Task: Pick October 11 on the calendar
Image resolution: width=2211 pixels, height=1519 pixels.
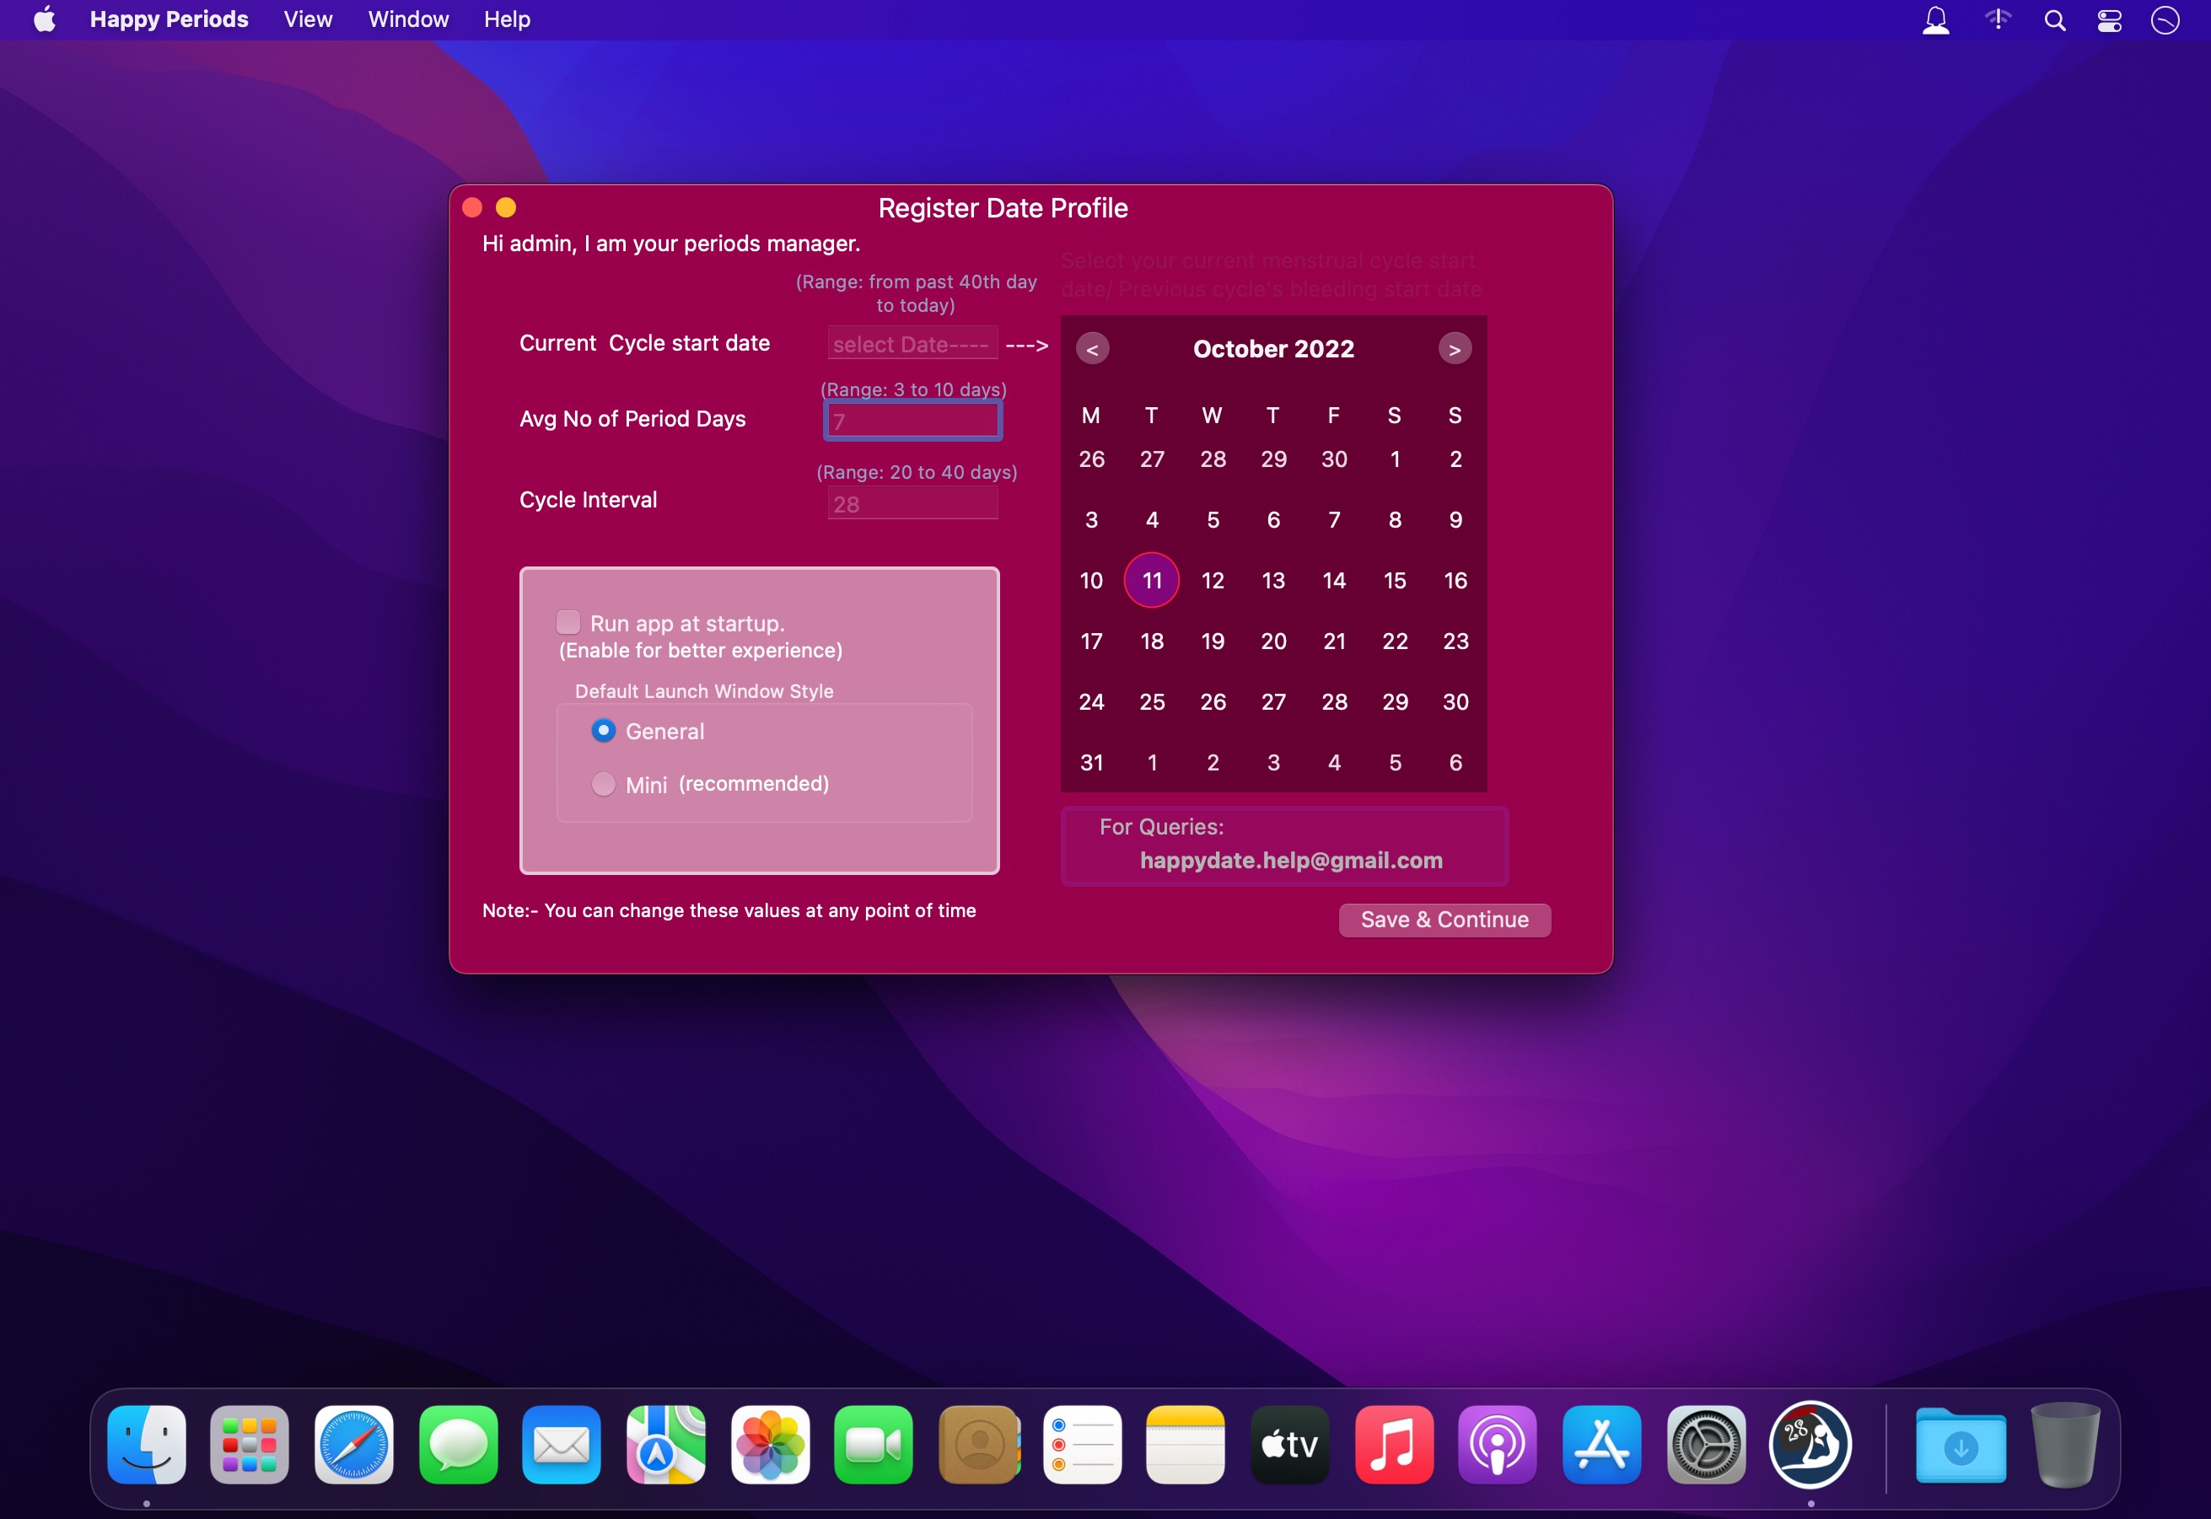Action: pos(1151,581)
